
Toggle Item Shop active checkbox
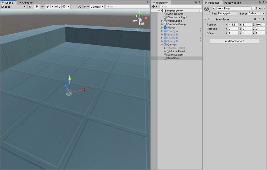pyautogui.click(x=214, y=8)
